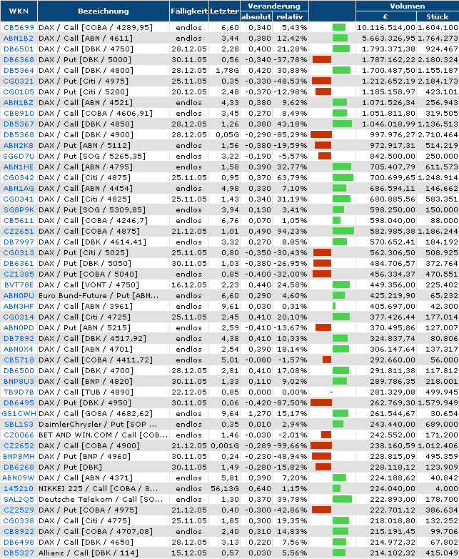Open WKN link DB5364

pyautogui.click(x=19, y=70)
